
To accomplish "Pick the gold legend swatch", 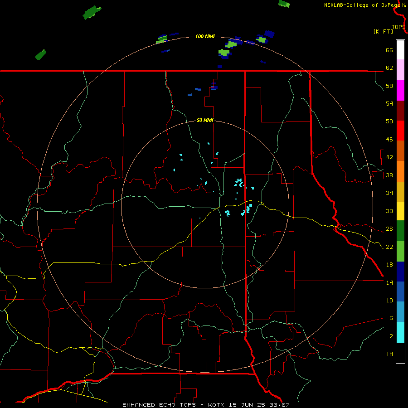I will [400, 192].
